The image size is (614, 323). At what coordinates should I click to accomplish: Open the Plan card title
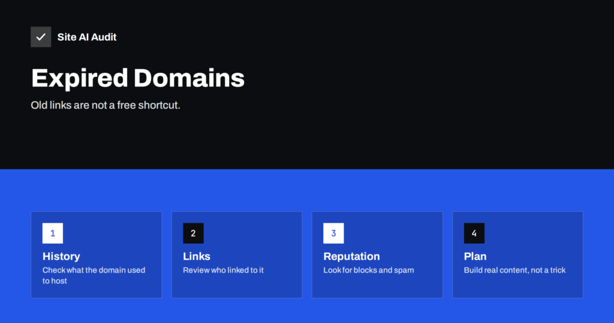(475, 256)
